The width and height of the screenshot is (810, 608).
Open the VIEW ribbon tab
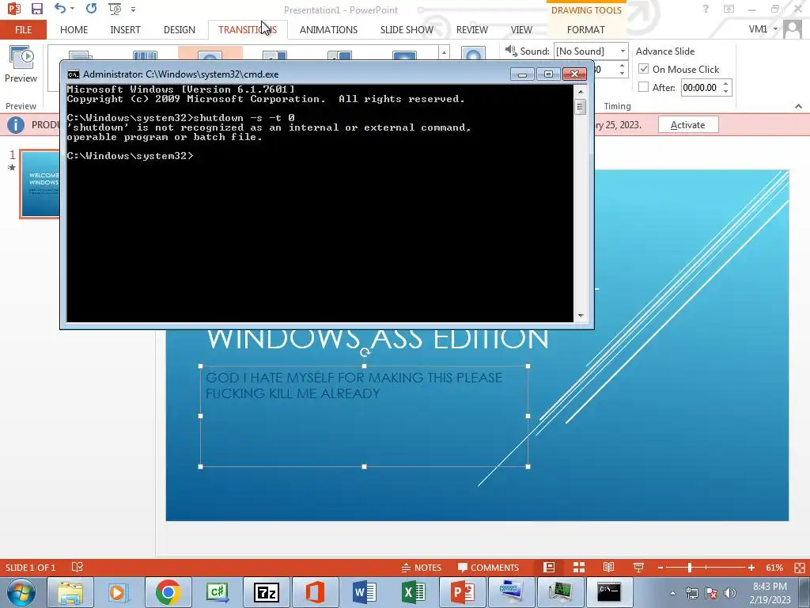pyautogui.click(x=521, y=29)
